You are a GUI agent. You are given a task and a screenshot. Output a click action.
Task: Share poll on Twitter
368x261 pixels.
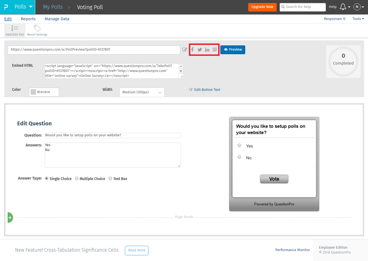pyautogui.click(x=200, y=50)
